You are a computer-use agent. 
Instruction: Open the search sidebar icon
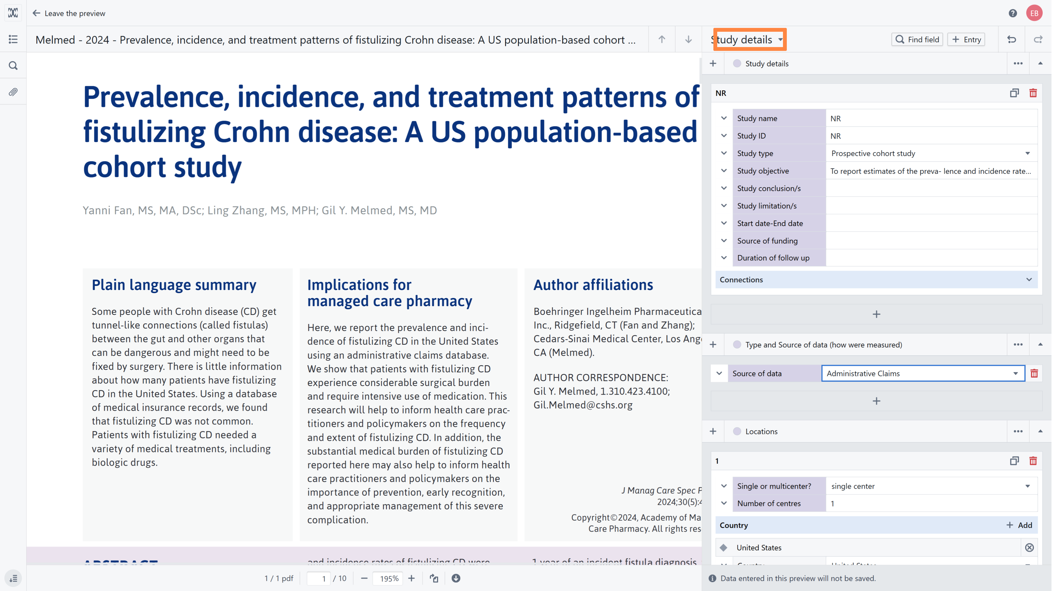pyautogui.click(x=13, y=66)
